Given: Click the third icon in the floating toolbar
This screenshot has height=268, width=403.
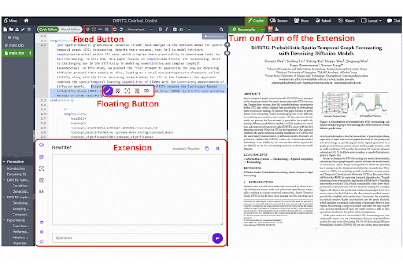Looking at the screenshot, I should (x=127, y=91).
